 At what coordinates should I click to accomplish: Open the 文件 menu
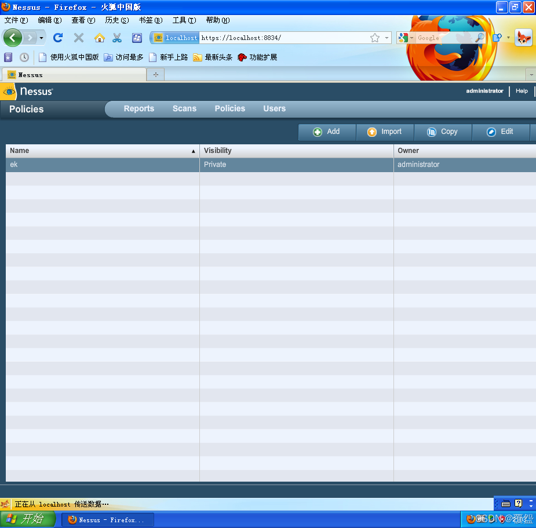(16, 20)
